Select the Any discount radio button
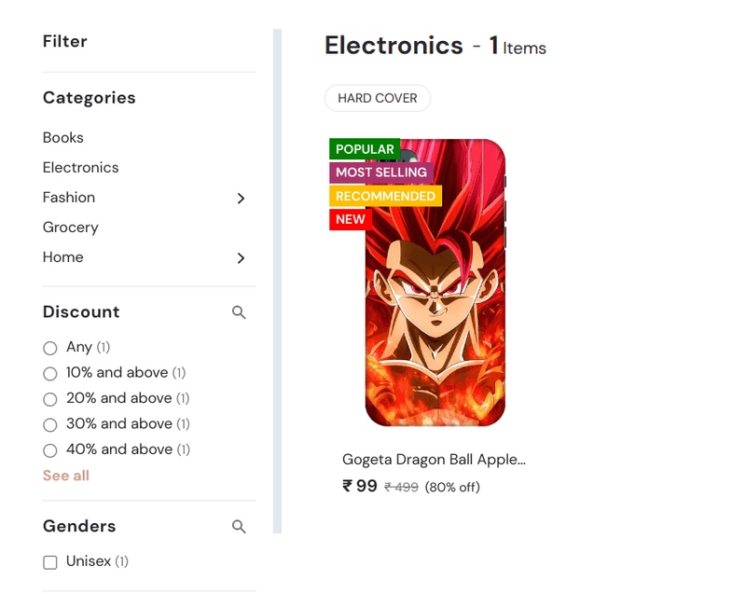746x594 pixels. point(50,348)
